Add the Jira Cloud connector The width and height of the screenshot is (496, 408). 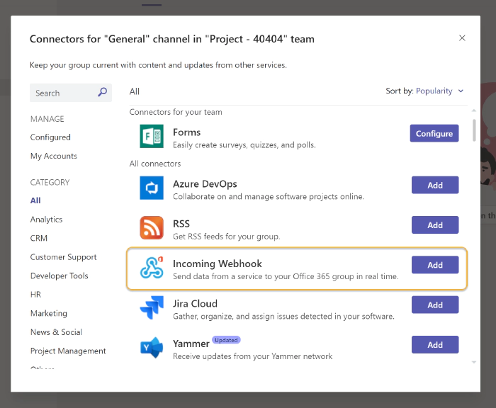[435, 305]
